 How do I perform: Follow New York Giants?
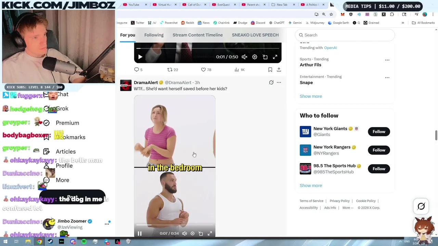tap(379, 132)
